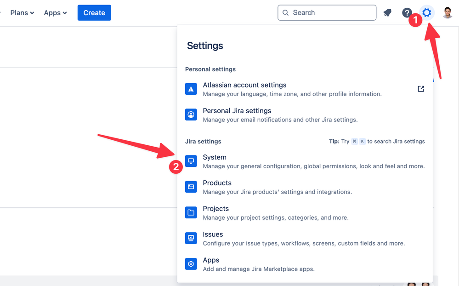Expand the Apps dropdown in top bar

click(x=55, y=13)
